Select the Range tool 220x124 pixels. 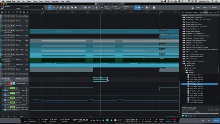pos(54,8)
